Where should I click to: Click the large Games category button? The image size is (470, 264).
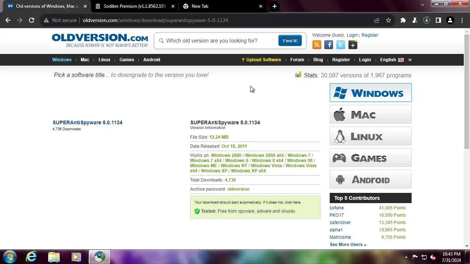(x=370, y=158)
